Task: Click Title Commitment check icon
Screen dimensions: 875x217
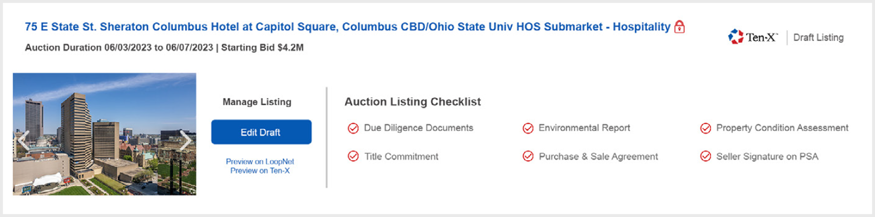Action: [x=353, y=157]
